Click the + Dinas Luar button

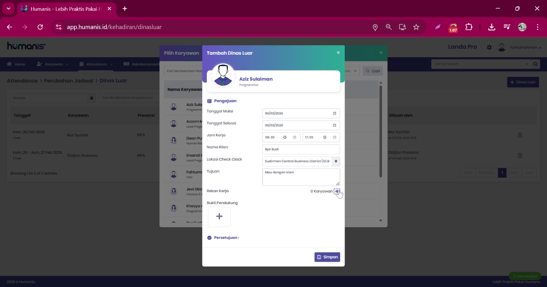(523, 82)
